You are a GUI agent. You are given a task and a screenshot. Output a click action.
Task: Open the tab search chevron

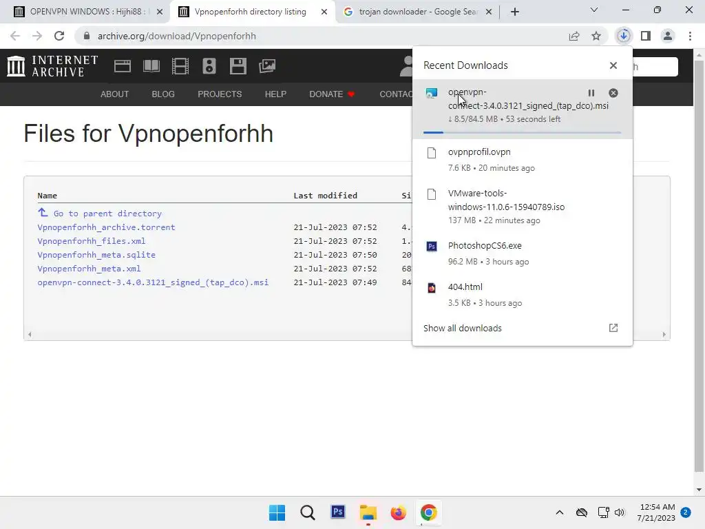[594, 10]
